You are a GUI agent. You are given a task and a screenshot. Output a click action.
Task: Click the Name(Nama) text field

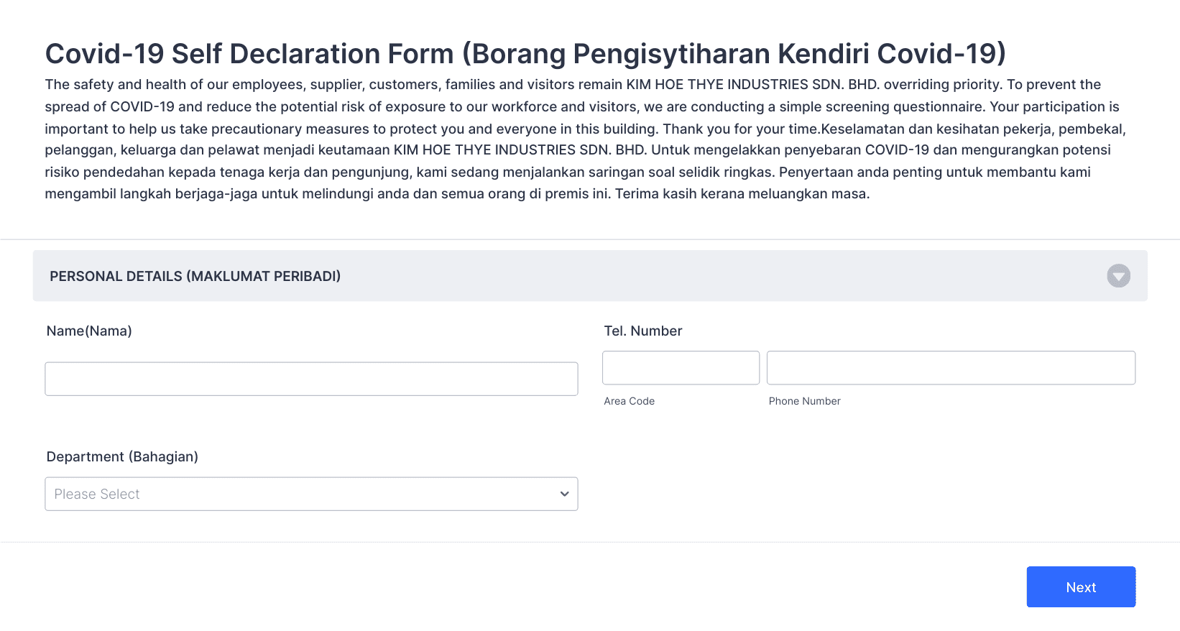click(311, 379)
